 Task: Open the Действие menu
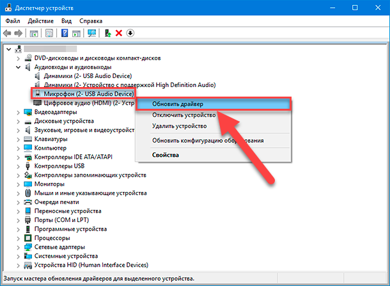click(x=40, y=21)
